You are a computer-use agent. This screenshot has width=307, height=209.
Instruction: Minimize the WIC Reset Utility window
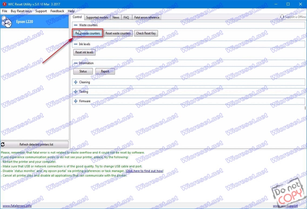(276, 4)
